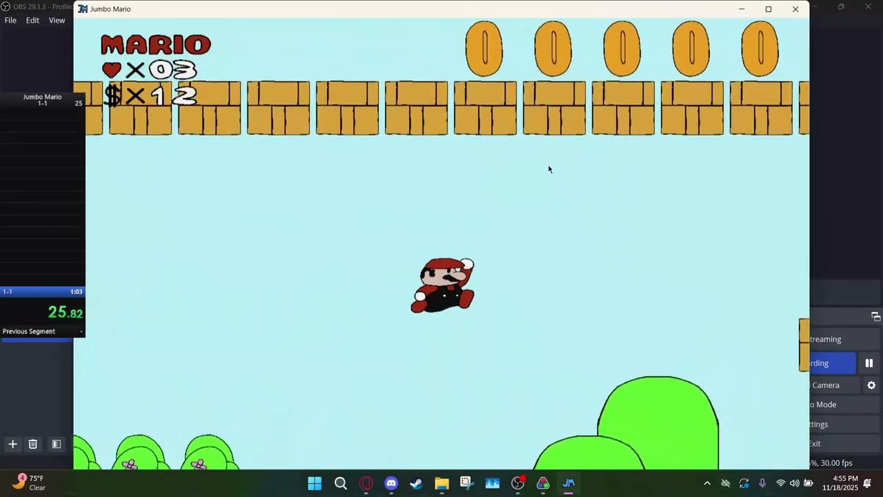Open the colorful triangle app in the taskbar
883x497 pixels.
543,483
